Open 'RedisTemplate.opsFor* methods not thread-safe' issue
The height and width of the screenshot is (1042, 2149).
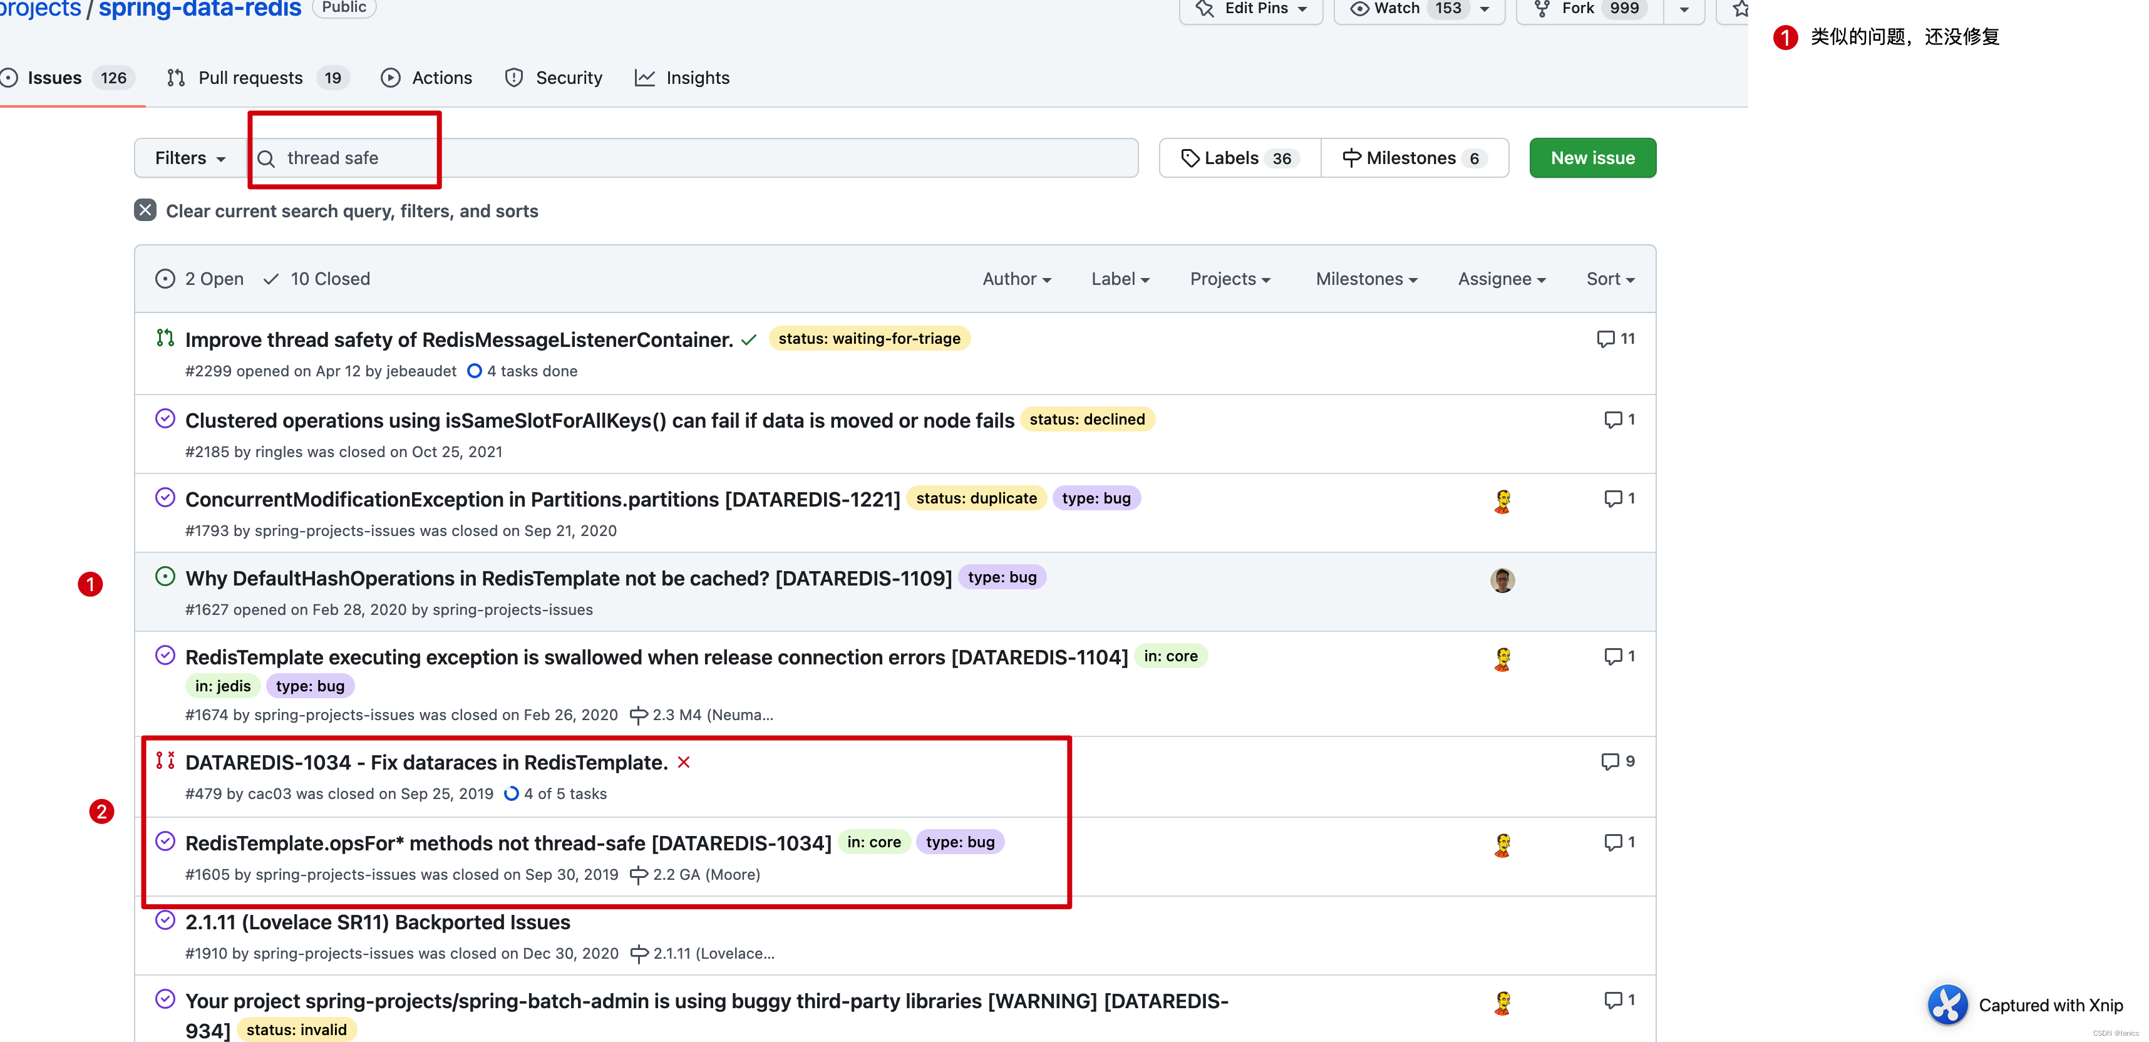click(x=508, y=843)
